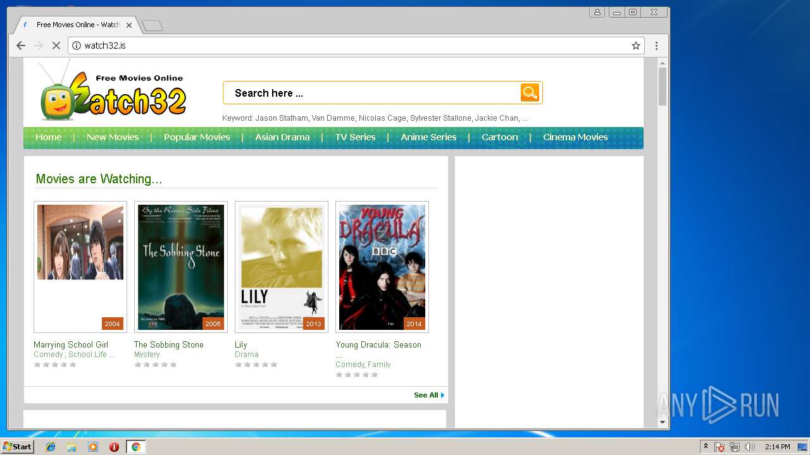Click the 2:14 PM system clock
Screen dimensions: 810x455
777,447
